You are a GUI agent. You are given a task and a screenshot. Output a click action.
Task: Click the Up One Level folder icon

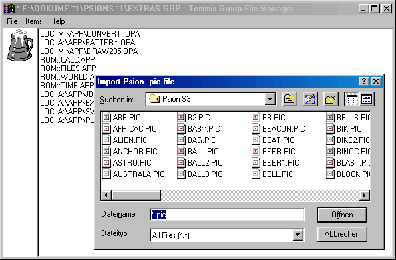click(x=289, y=99)
